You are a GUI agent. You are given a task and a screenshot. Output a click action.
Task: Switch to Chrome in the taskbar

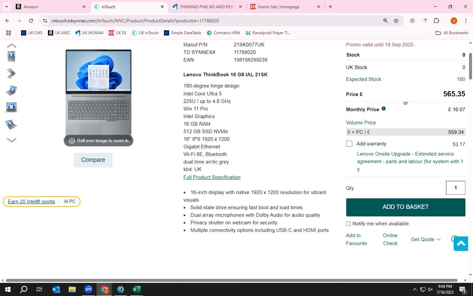click(x=104, y=289)
